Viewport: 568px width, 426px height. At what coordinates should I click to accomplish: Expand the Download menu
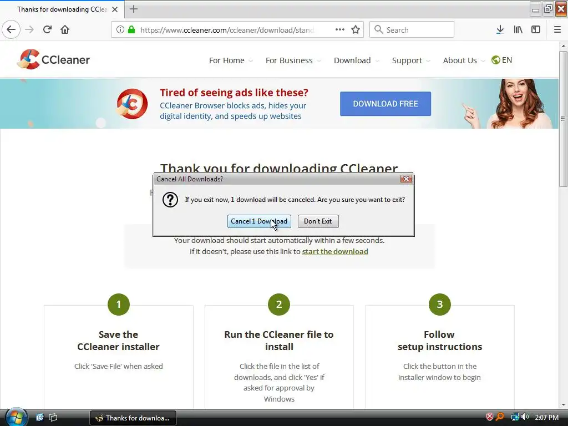357,60
